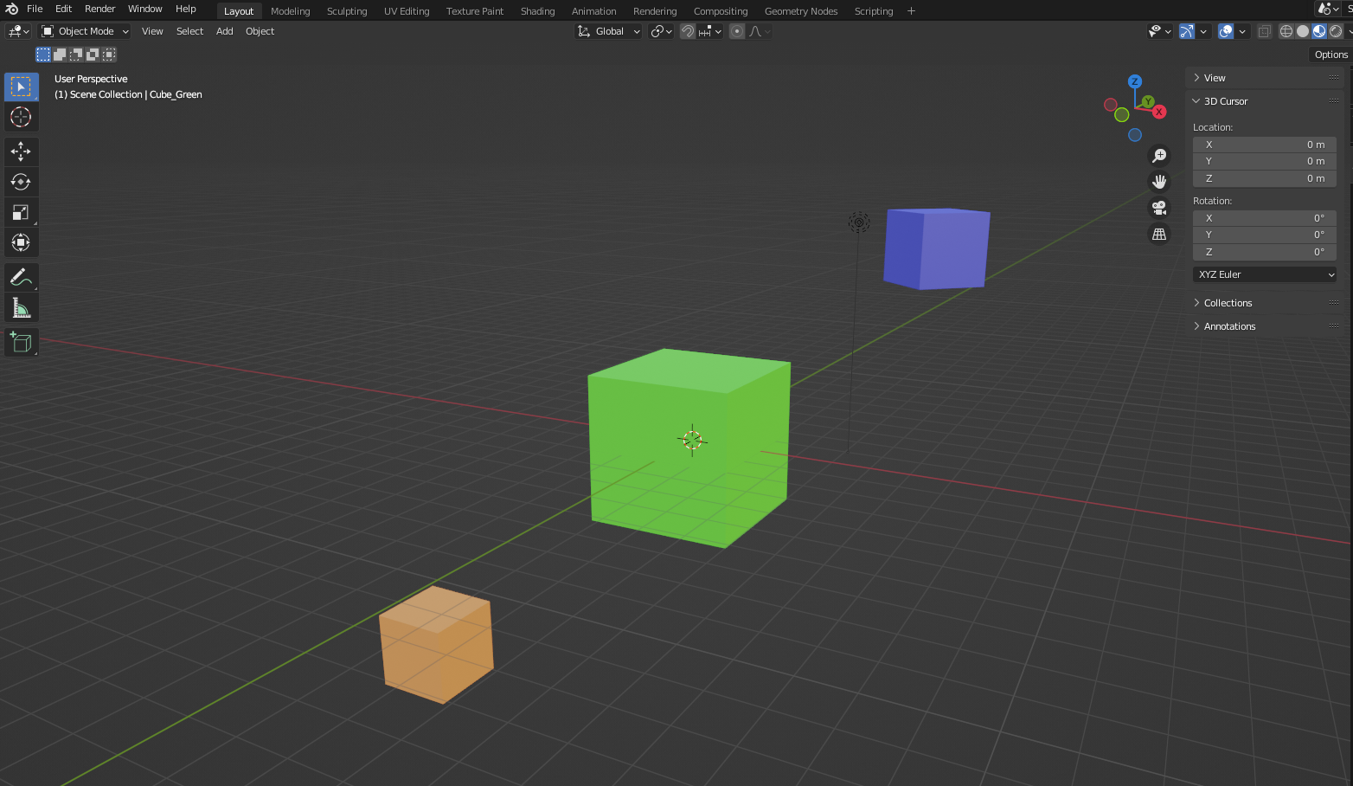Open the overlays options dropdown arrow
Viewport: 1353px width, 786px height.
[x=1242, y=31]
